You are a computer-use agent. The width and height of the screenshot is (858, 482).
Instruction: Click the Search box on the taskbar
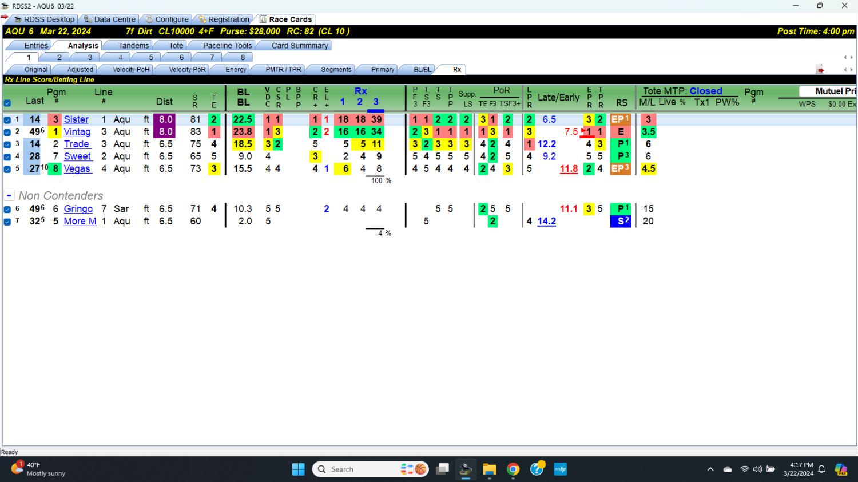coord(371,469)
